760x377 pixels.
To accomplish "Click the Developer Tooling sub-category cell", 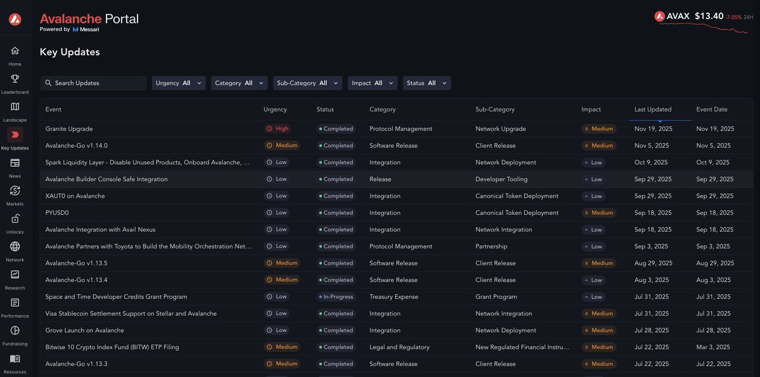I will [502, 179].
